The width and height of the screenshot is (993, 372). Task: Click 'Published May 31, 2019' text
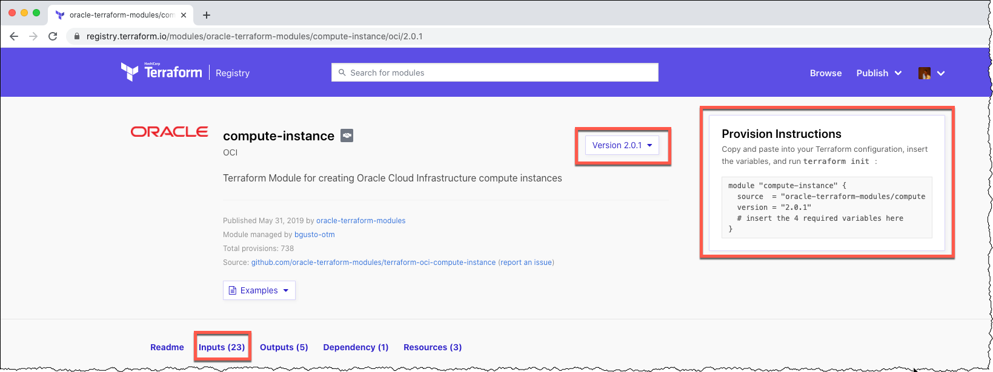pos(264,221)
